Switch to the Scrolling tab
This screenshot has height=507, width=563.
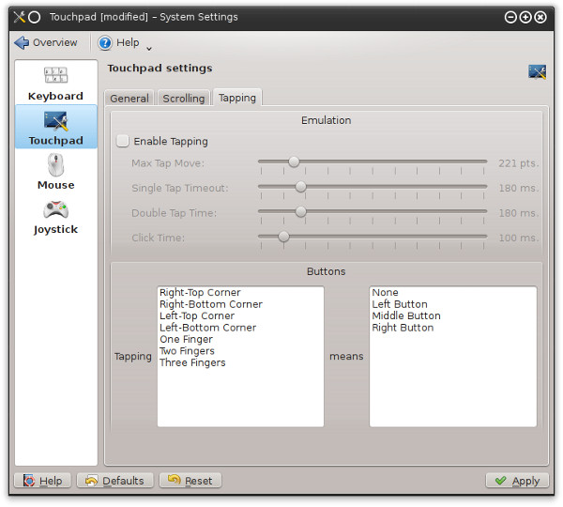pyautogui.click(x=183, y=98)
